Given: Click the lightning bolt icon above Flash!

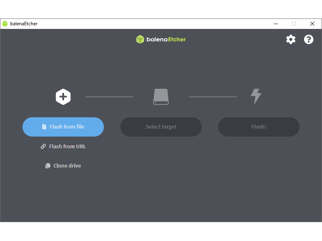Looking at the screenshot, I should pos(256,96).
